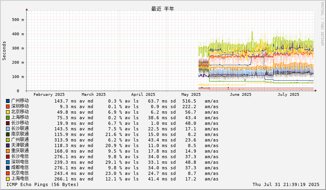Screen dimensions: 326x190
Task: Click the 北京电信 legend color swatch
Action: pyautogui.click(x=8, y=173)
